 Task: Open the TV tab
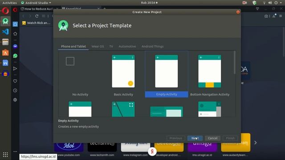111,46
